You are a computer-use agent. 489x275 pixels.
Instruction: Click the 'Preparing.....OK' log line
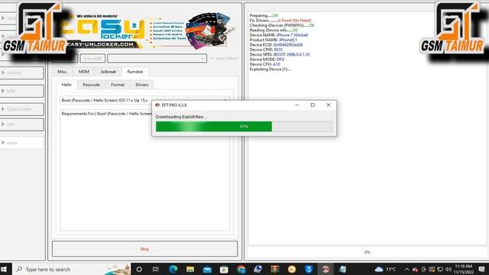tap(264, 15)
